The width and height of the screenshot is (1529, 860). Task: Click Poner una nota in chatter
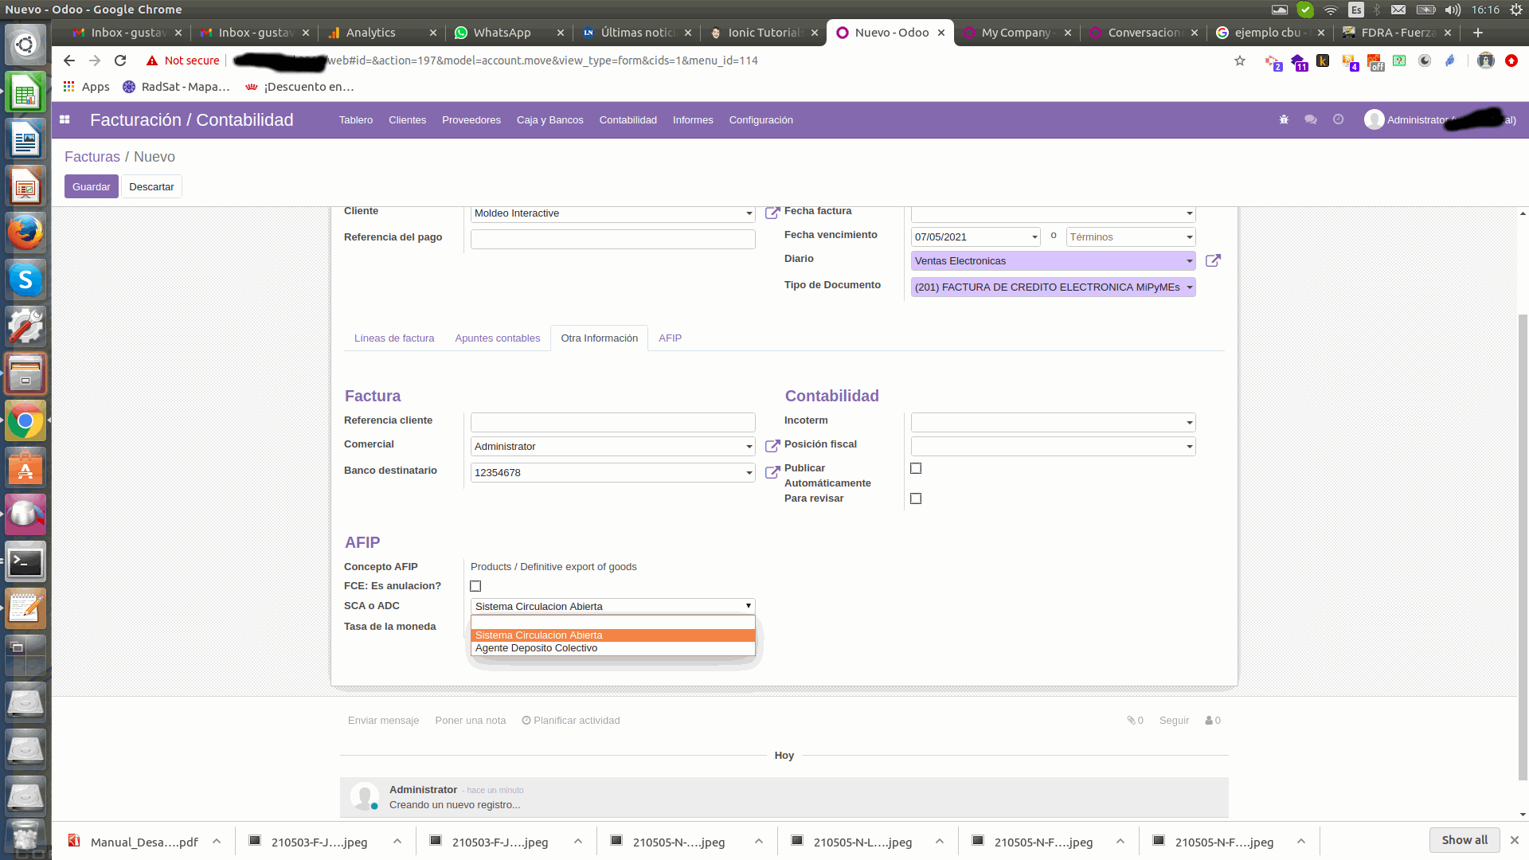click(470, 721)
